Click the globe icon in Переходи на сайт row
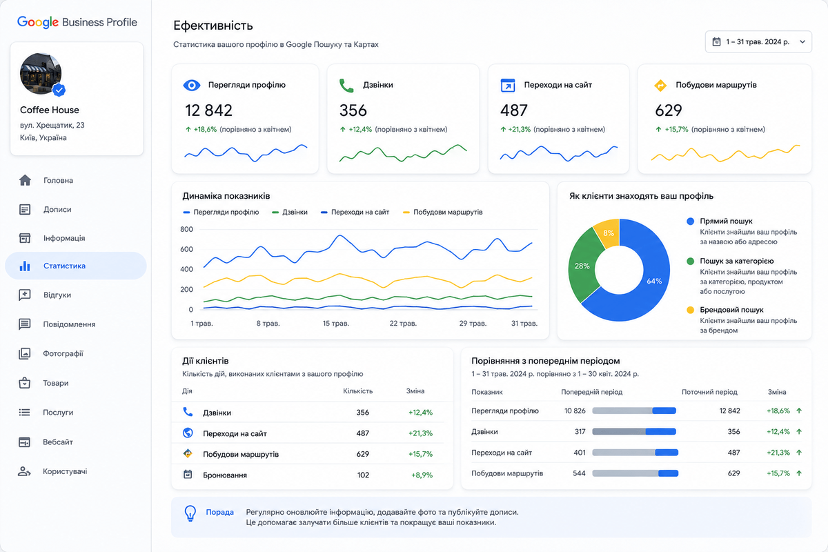The image size is (828, 552). point(188,433)
